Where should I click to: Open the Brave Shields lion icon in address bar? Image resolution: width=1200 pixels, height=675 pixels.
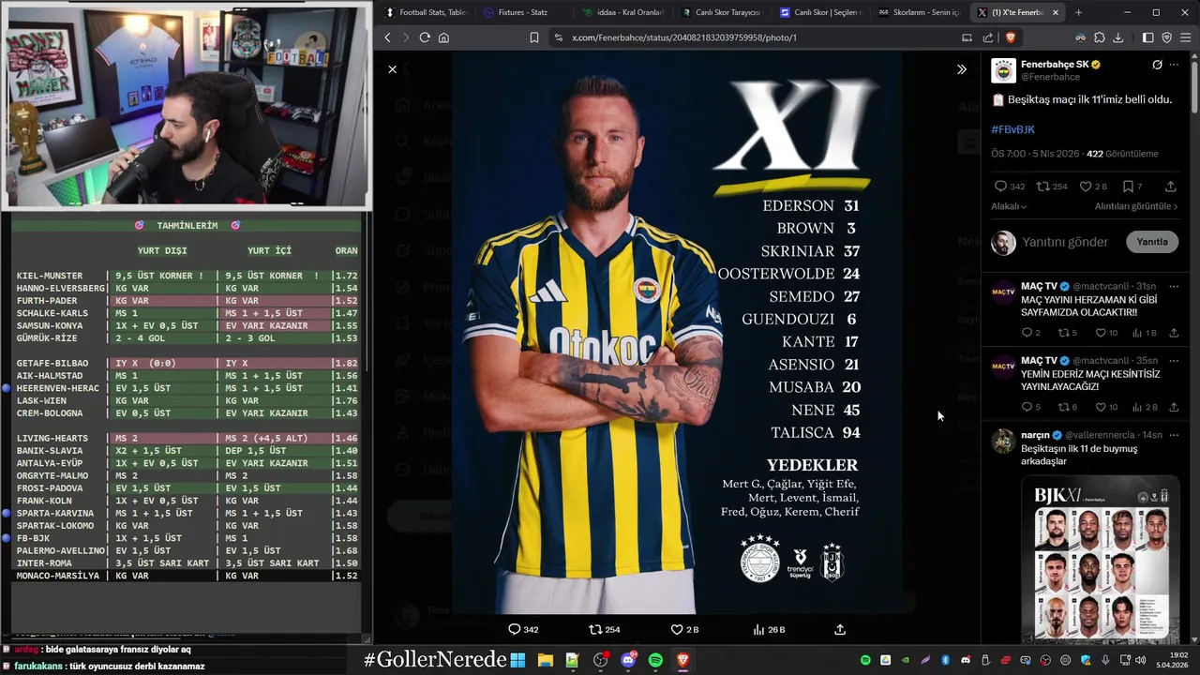(x=1011, y=37)
